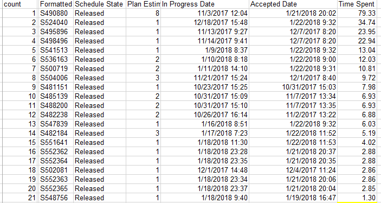
Task: Select the S504006 cell
Action: [x=56, y=78]
